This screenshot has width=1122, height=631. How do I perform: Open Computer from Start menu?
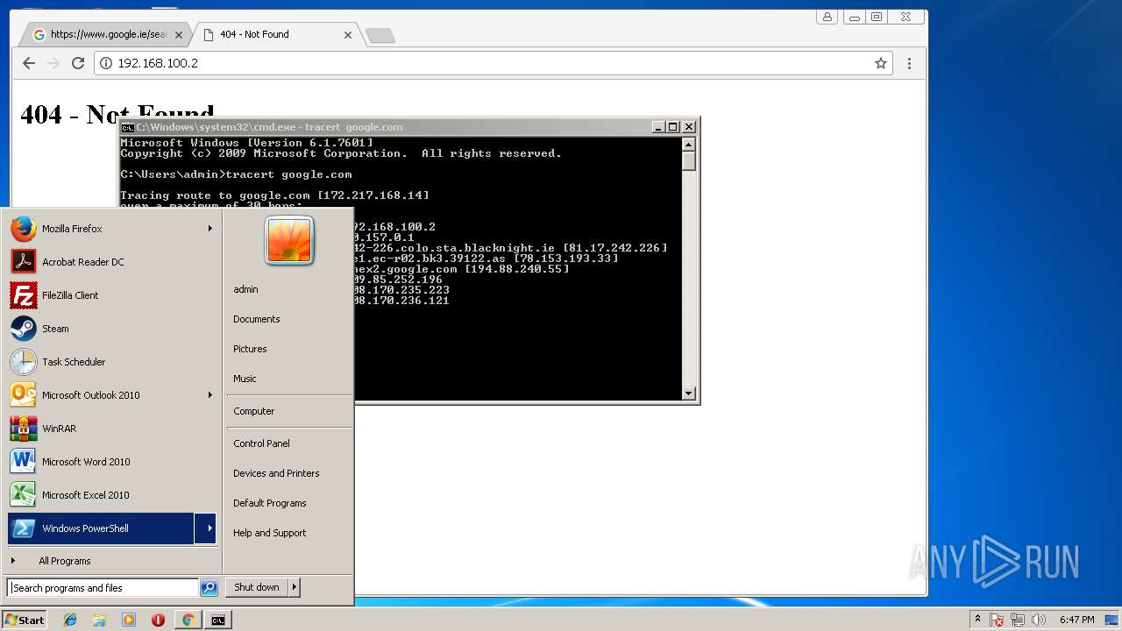coord(254,411)
